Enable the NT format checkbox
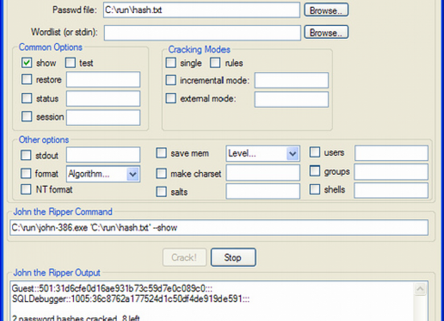Viewport: 444px width, 321px height. pos(26,190)
